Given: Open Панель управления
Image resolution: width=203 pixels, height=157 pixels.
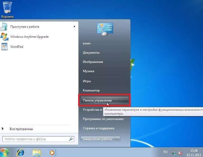Looking at the screenshot, I should (105, 100).
